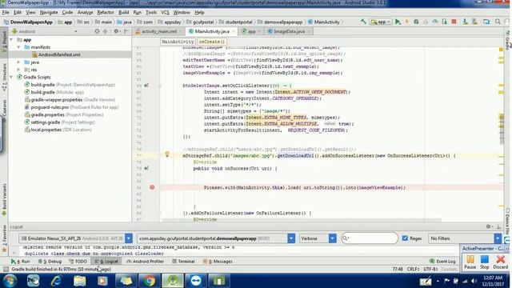
Task: Stop the running app with red square
Action: [454, 22]
